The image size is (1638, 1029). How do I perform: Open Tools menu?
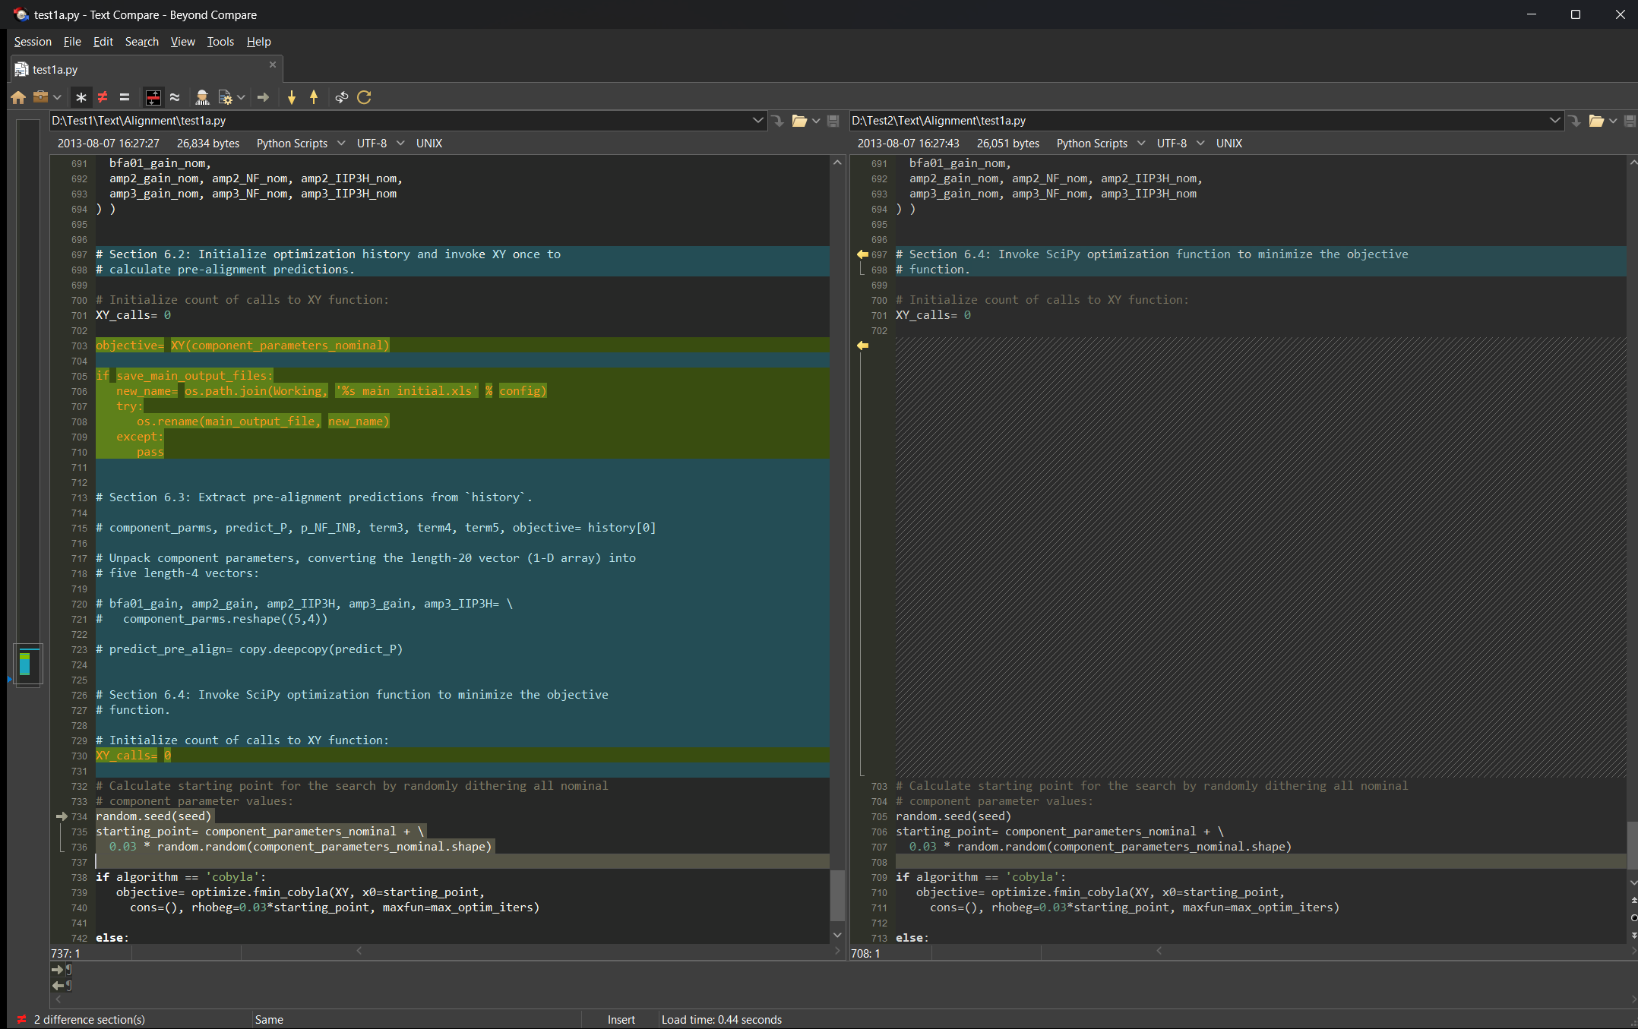tap(220, 42)
